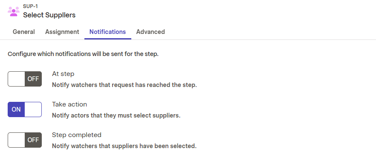Viewport: 376px width, 157px height.
Task: Open the General tab
Action: (24, 32)
